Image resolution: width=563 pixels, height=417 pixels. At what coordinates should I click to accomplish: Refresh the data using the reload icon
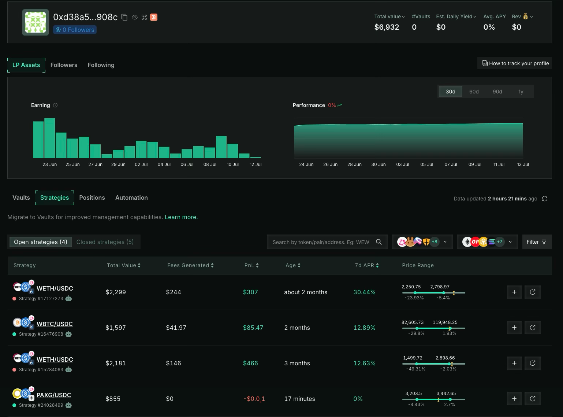pos(545,199)
